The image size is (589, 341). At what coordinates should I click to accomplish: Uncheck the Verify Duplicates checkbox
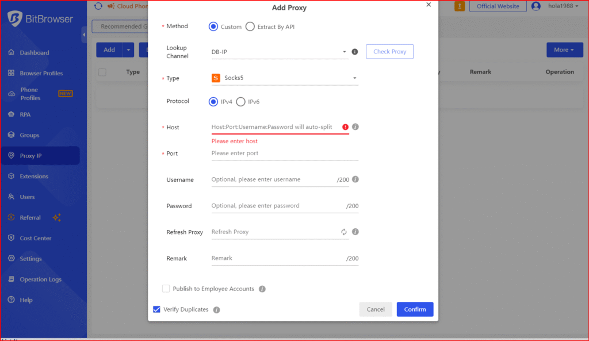click(x=157, y=309)
